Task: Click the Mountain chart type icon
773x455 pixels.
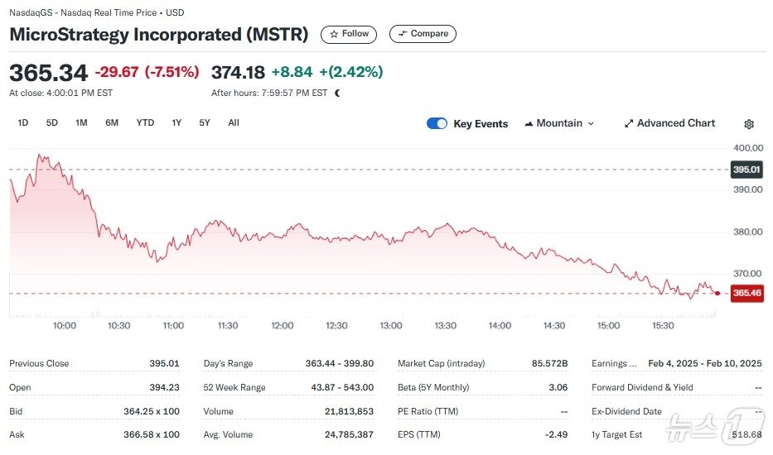Action: (529, 123)
